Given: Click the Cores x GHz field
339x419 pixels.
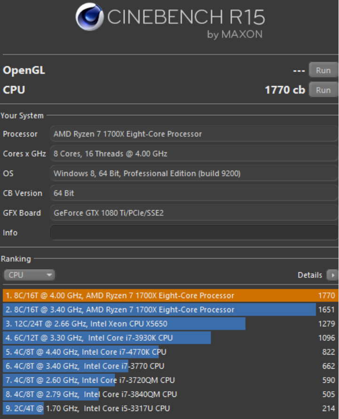Looking at the screenshot, I should (194, 154).
